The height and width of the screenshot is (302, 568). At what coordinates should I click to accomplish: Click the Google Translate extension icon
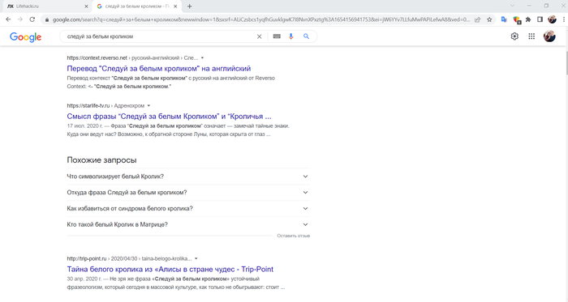pyautogui.click(x=504, y=19)
